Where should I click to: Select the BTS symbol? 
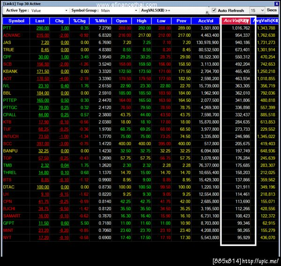pos(7,180)
